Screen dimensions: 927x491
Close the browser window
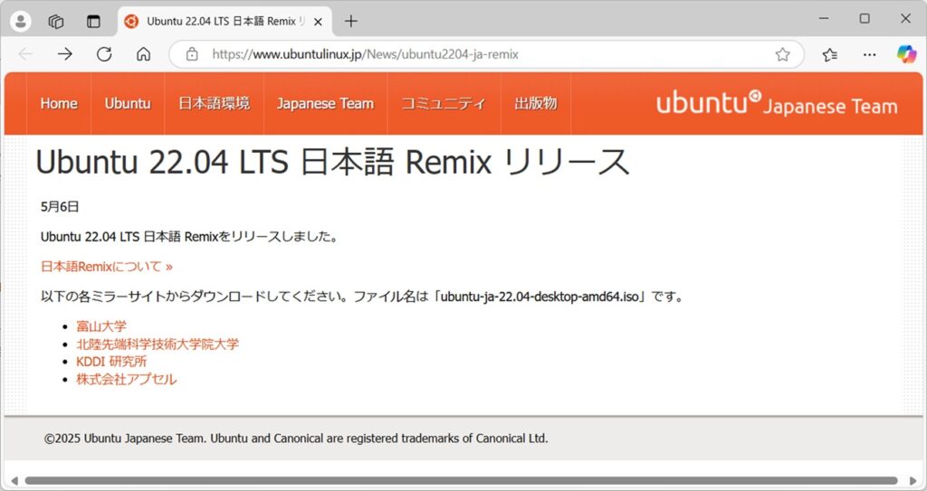click(x=905, y=19)
